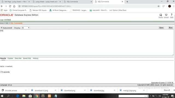175x98 pixels.
Task: Toggle the Autocommit checkbox
Action: pyautogui.click(x=1, y=28)
